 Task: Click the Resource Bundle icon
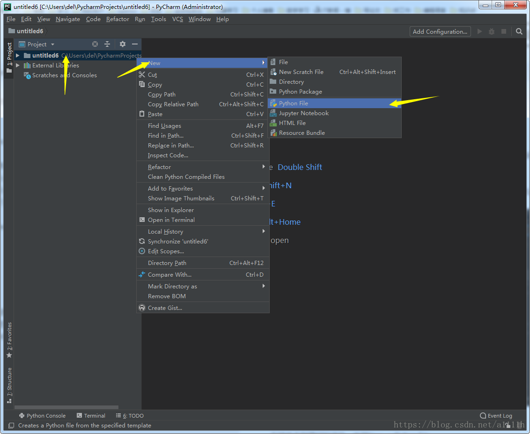273,132
